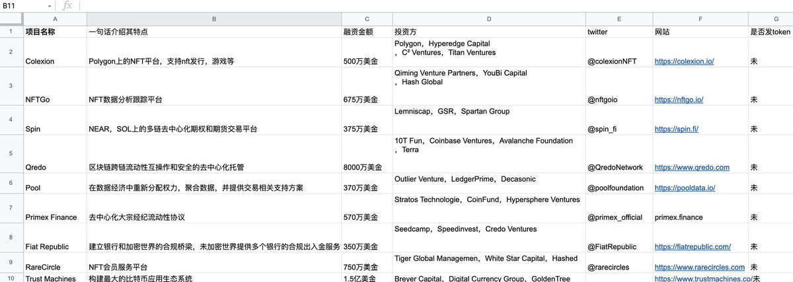Select the Pool project cell
This screenshot has width=793, height=282.
pos(54,183)
